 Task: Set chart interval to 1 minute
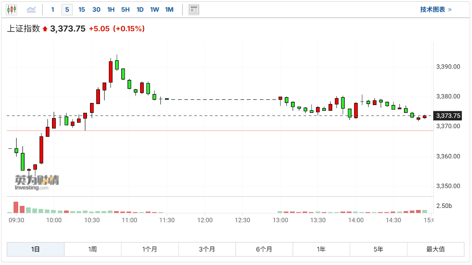53,10
